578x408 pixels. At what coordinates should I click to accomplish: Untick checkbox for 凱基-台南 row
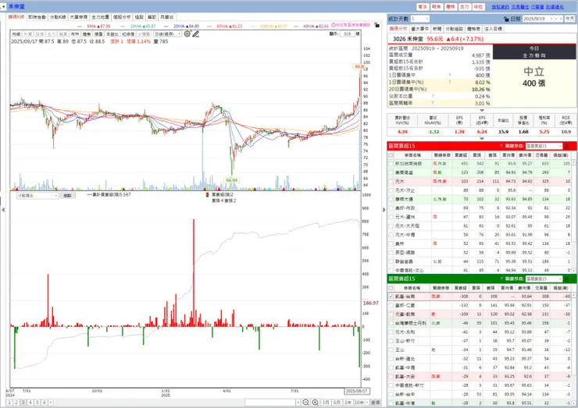(x=391, y=296)
